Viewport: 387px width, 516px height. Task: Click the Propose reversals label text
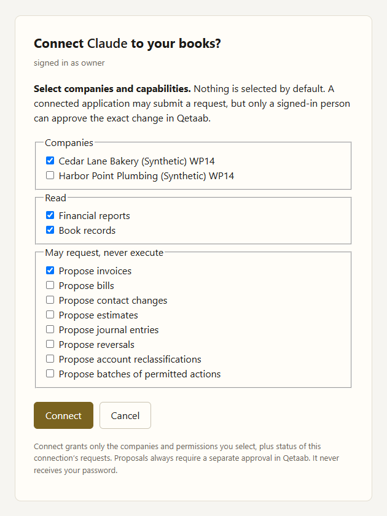pyautogui.click(x=96, y=345)
